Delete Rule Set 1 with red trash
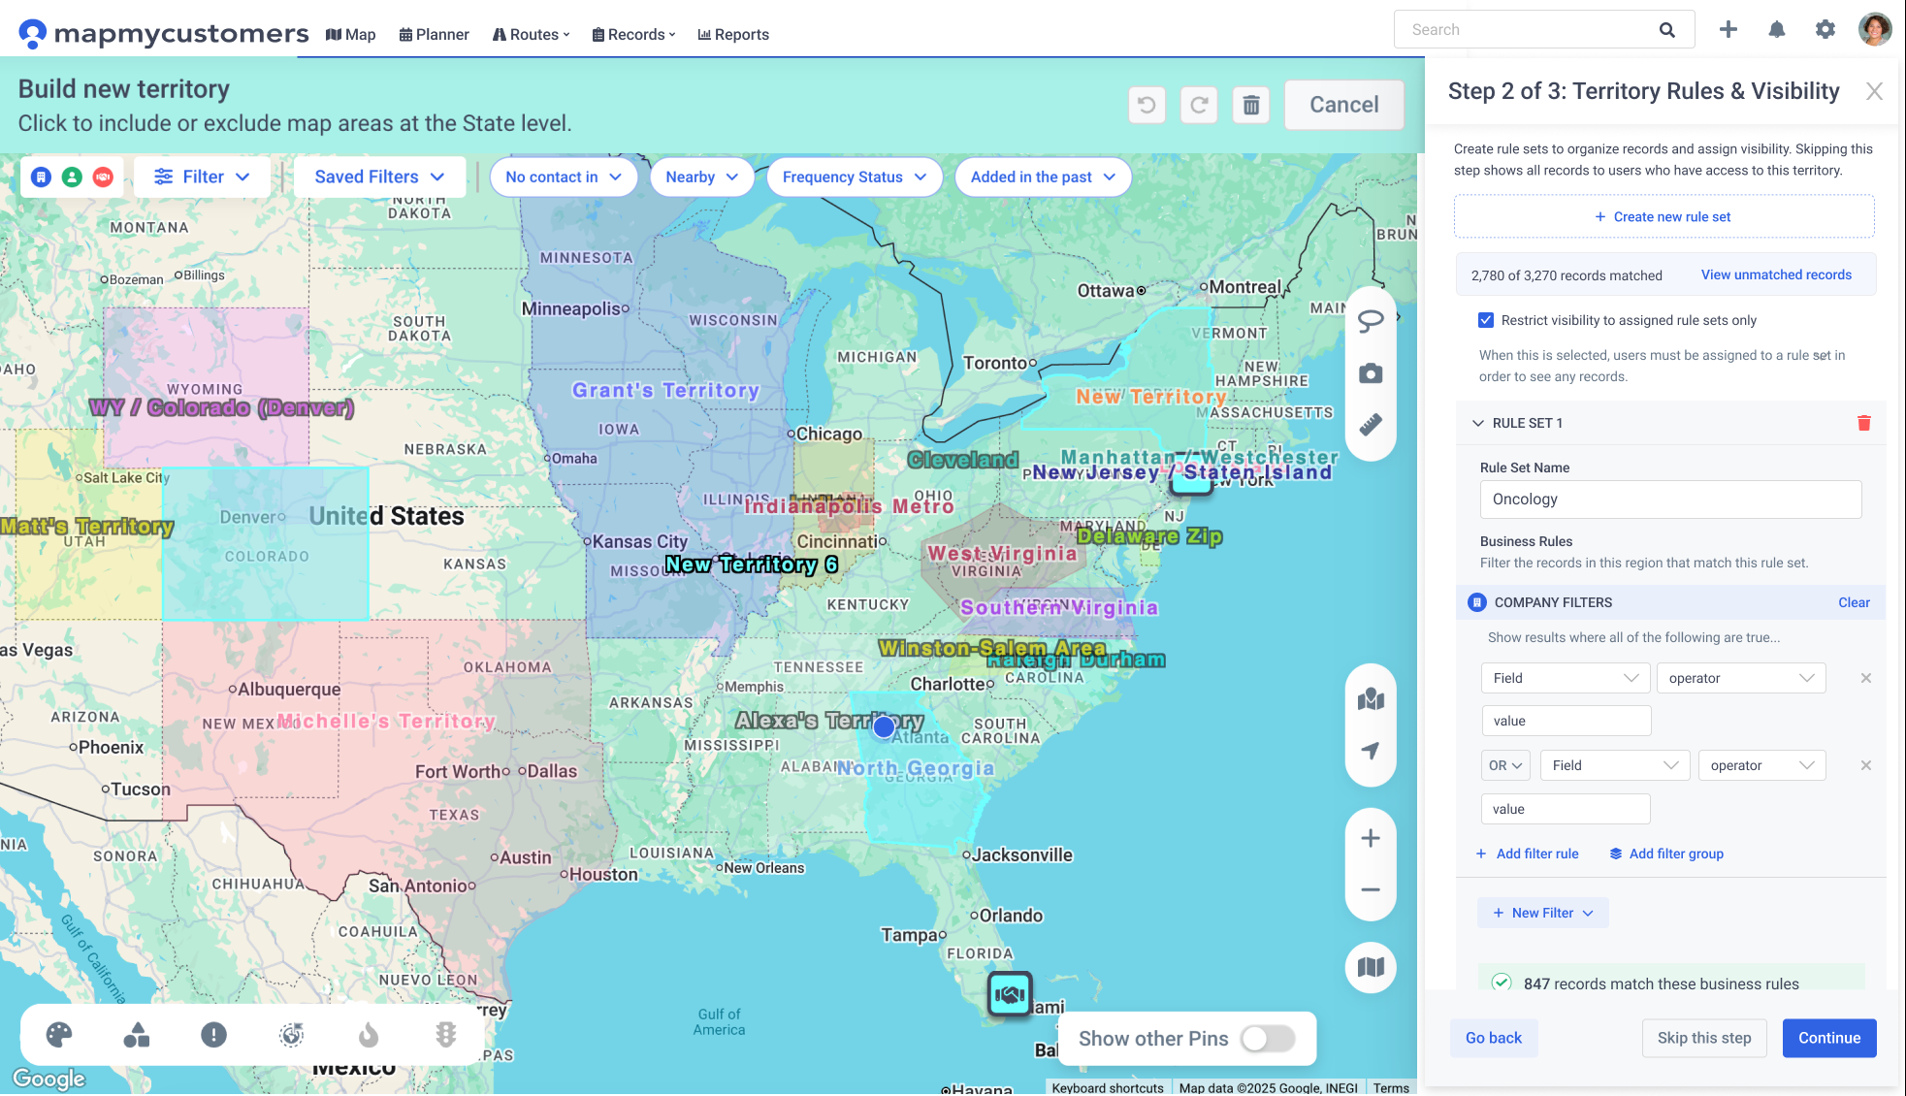Screen dimensions: 1906x1096 pos(1863,423)
